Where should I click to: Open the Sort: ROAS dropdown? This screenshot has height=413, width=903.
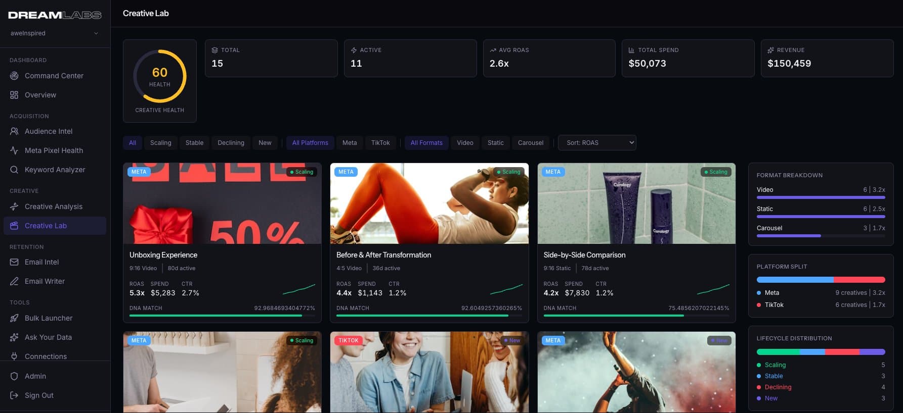(x=596, y=143)
